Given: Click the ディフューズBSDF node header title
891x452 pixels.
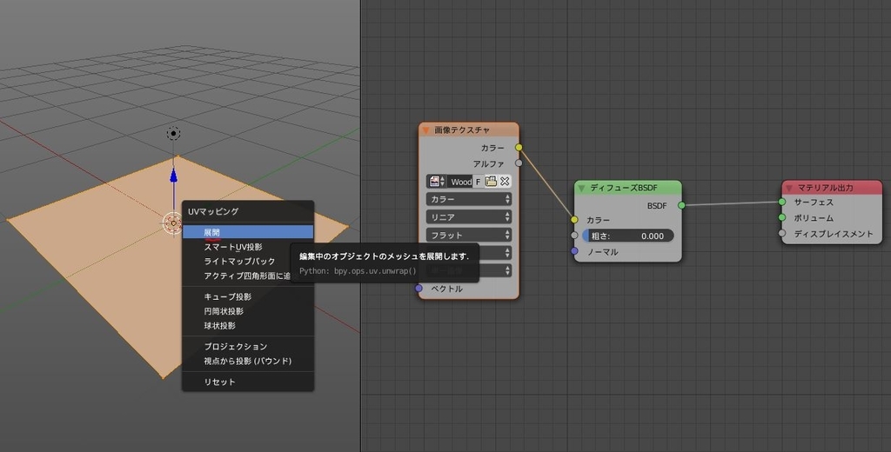Looking at the screenshot, I should tap(623, 188).
